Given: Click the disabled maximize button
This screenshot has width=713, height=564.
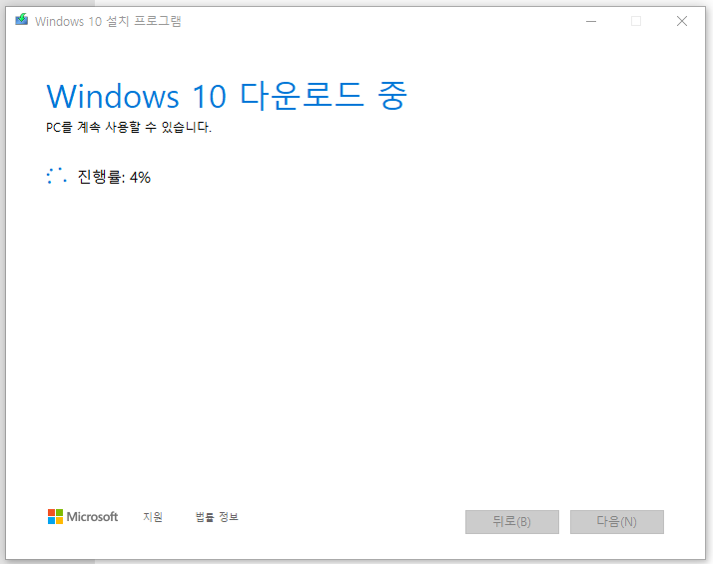Looking at the screenshot, I should [x=636, y=21].
